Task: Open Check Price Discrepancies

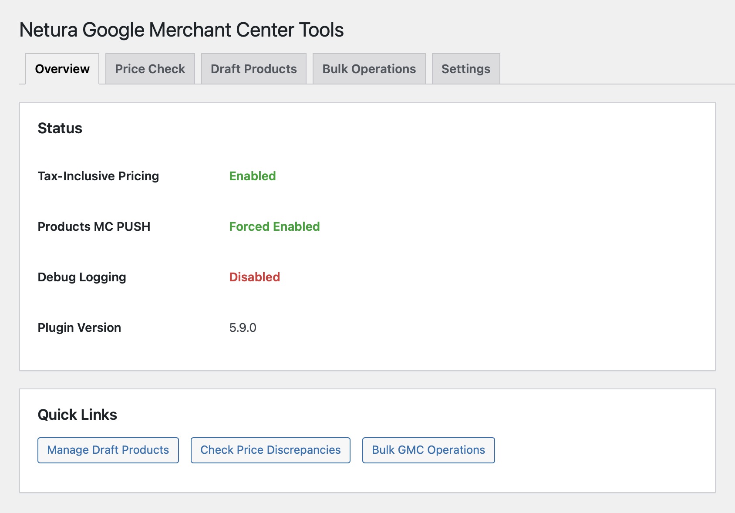Action: tap(270, 450)
